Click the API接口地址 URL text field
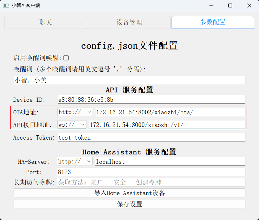 click(167, 125)
